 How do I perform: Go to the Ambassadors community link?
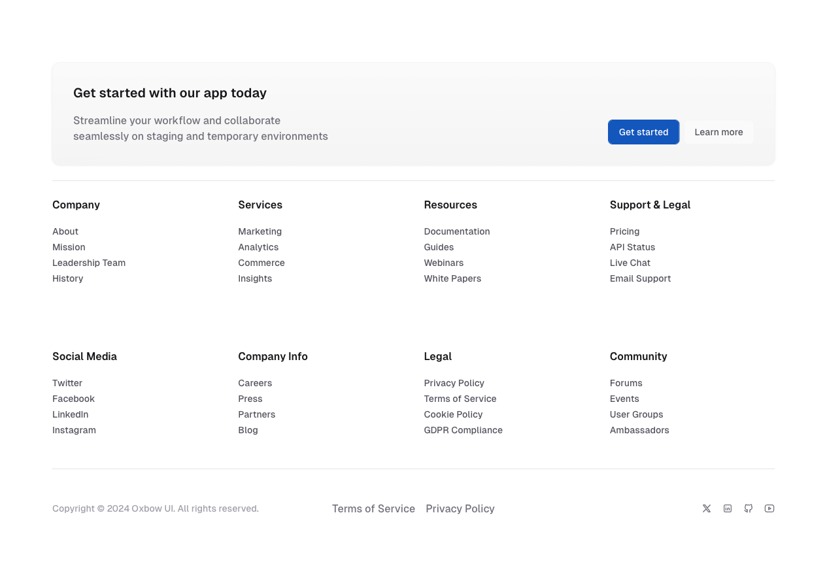[639, 430]
